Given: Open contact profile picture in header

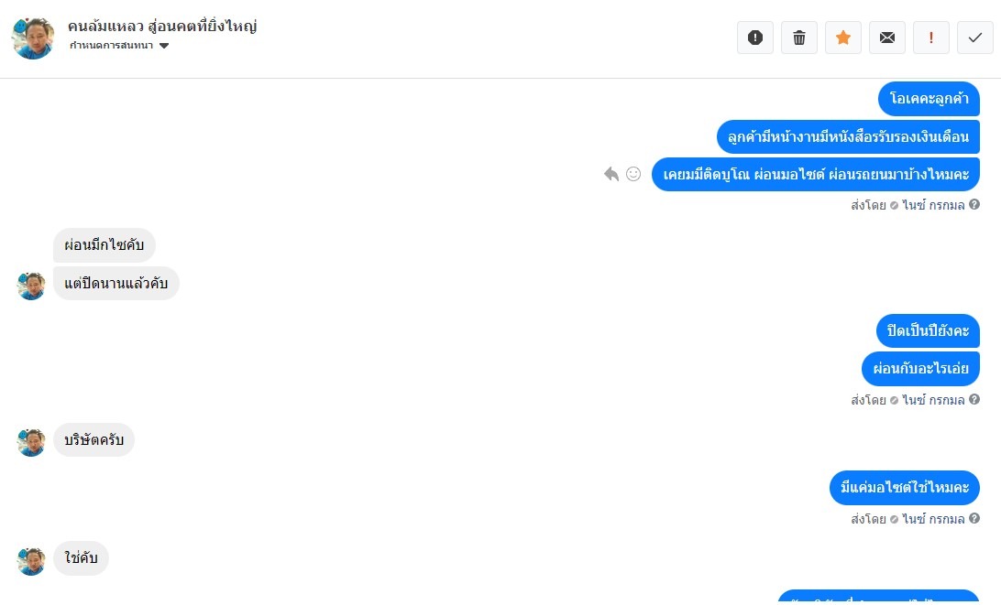Looking at the screenshot, I should (x=33, y=38).
